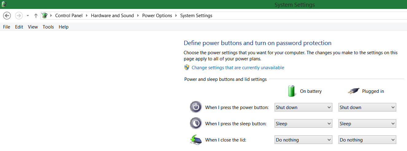This screenshot has height=151, width=407.
Task: Navigate to Hardware and Sound breadcrumb
Action: [112, 16]
